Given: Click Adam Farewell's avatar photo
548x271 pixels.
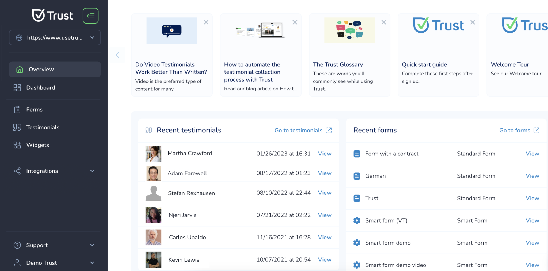Looking at the screenshot, I should [x=154, y=173].
